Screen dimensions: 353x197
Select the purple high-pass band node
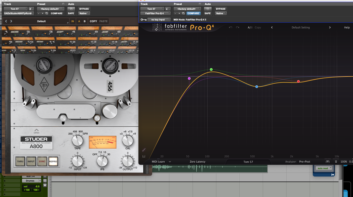click(x=189, y=78)
